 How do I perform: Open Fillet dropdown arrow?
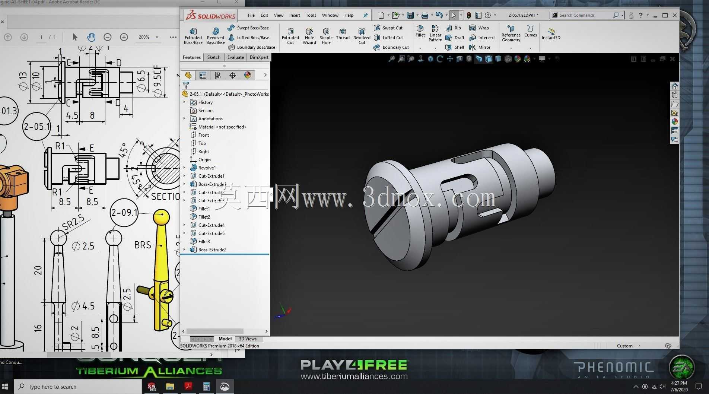(420, 48)
